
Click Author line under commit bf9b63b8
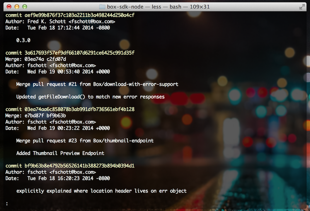point(51,172)
